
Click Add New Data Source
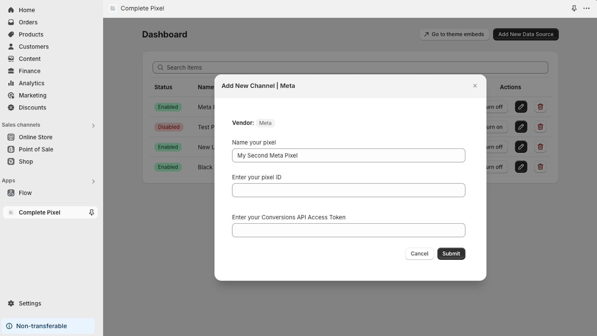[x=526, y=34]
